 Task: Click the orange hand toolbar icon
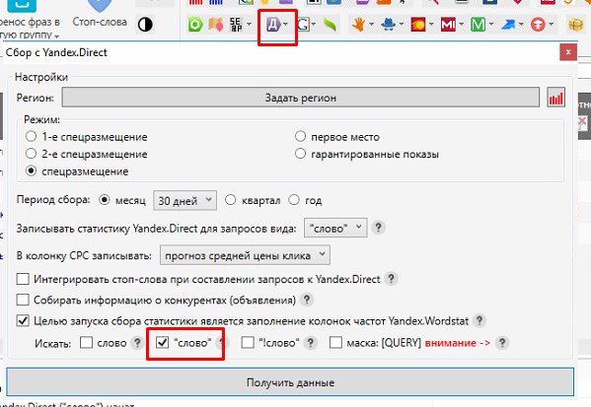(x=358, y=25)
